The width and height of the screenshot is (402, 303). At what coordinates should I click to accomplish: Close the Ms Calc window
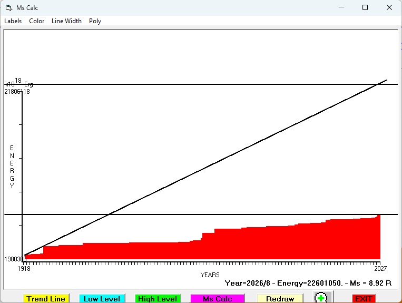click(x=389, y=7)
